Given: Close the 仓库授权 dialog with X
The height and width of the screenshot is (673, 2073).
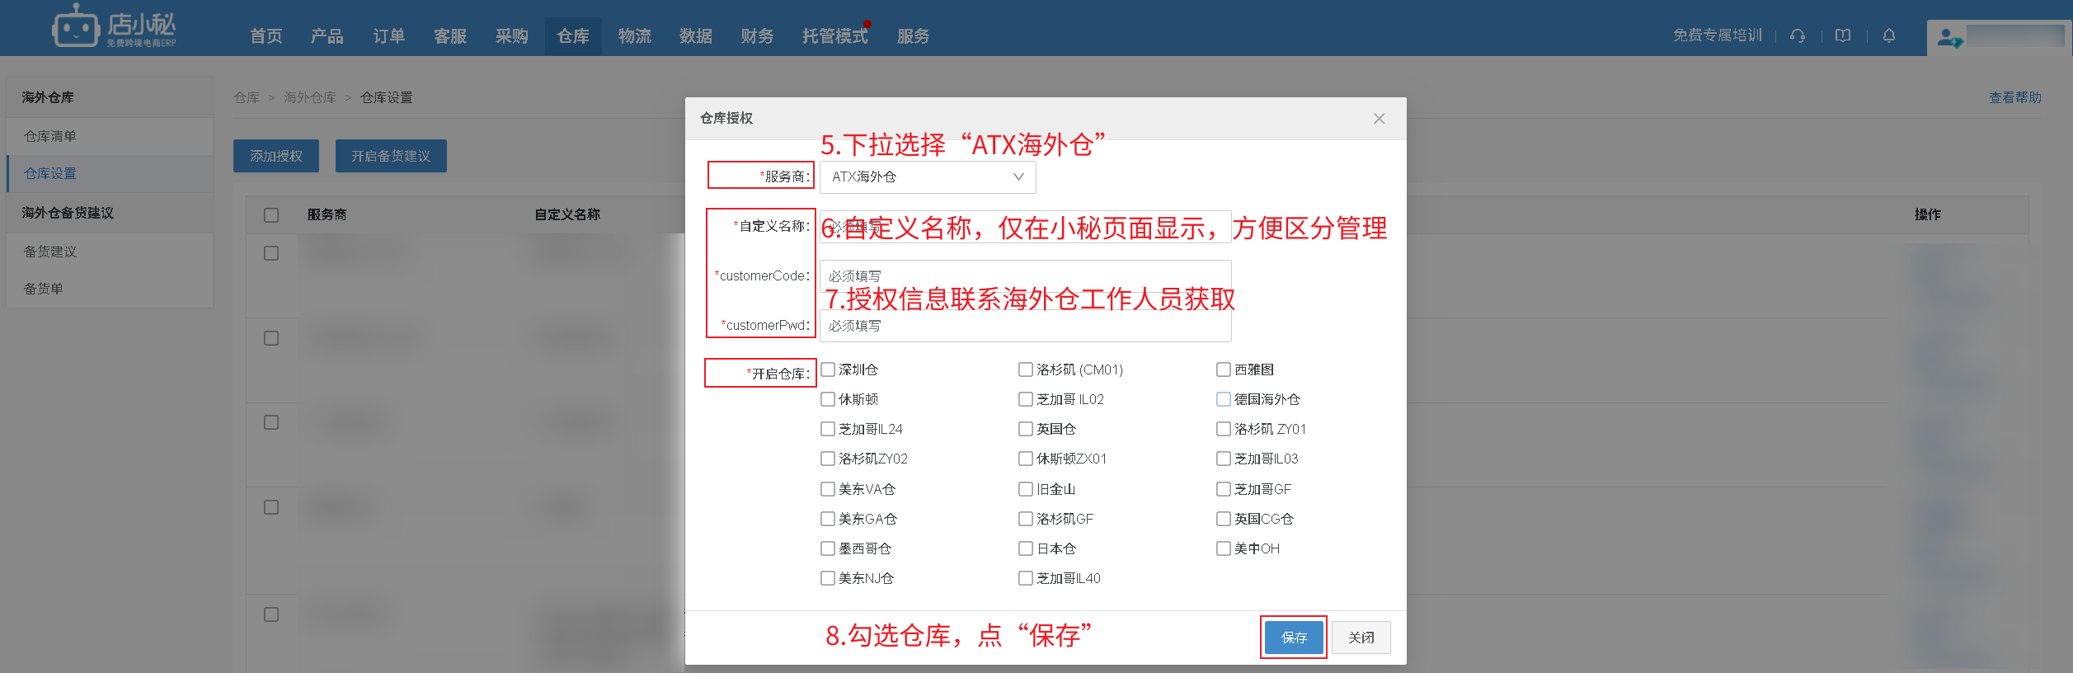Looking at the screenshot, I should (x=1379, y=119).
